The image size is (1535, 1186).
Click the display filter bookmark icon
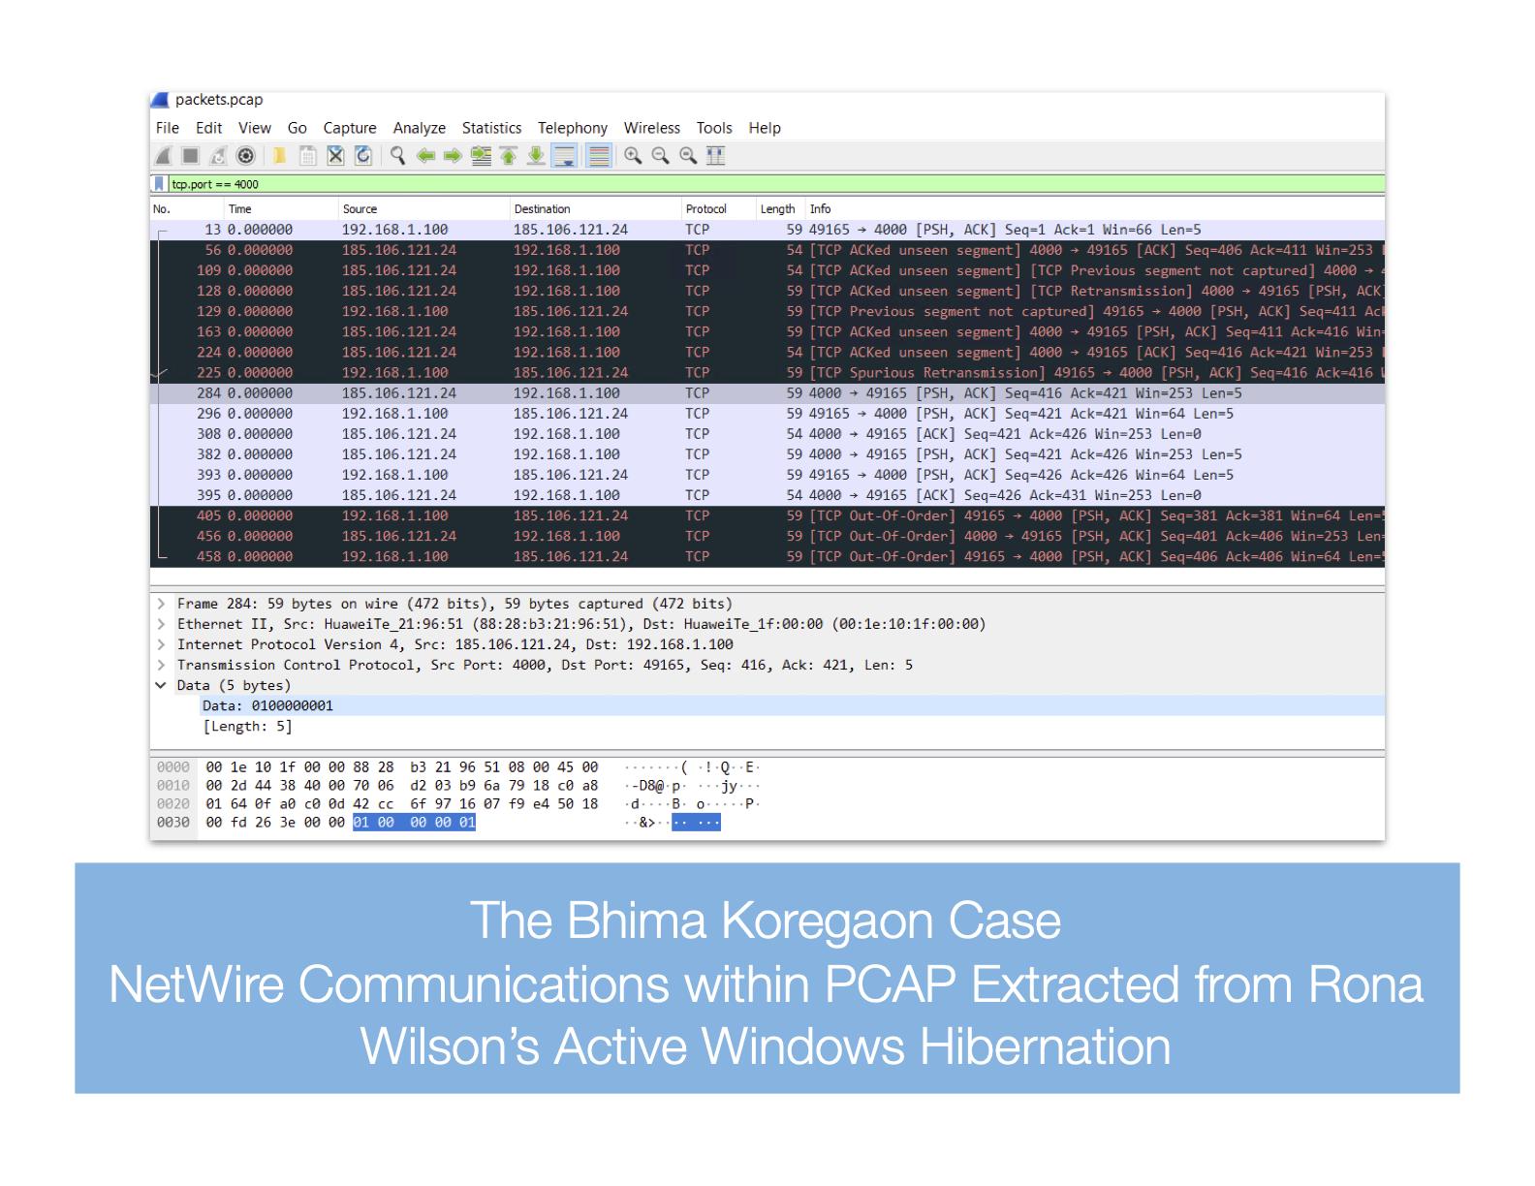point(159,184)
